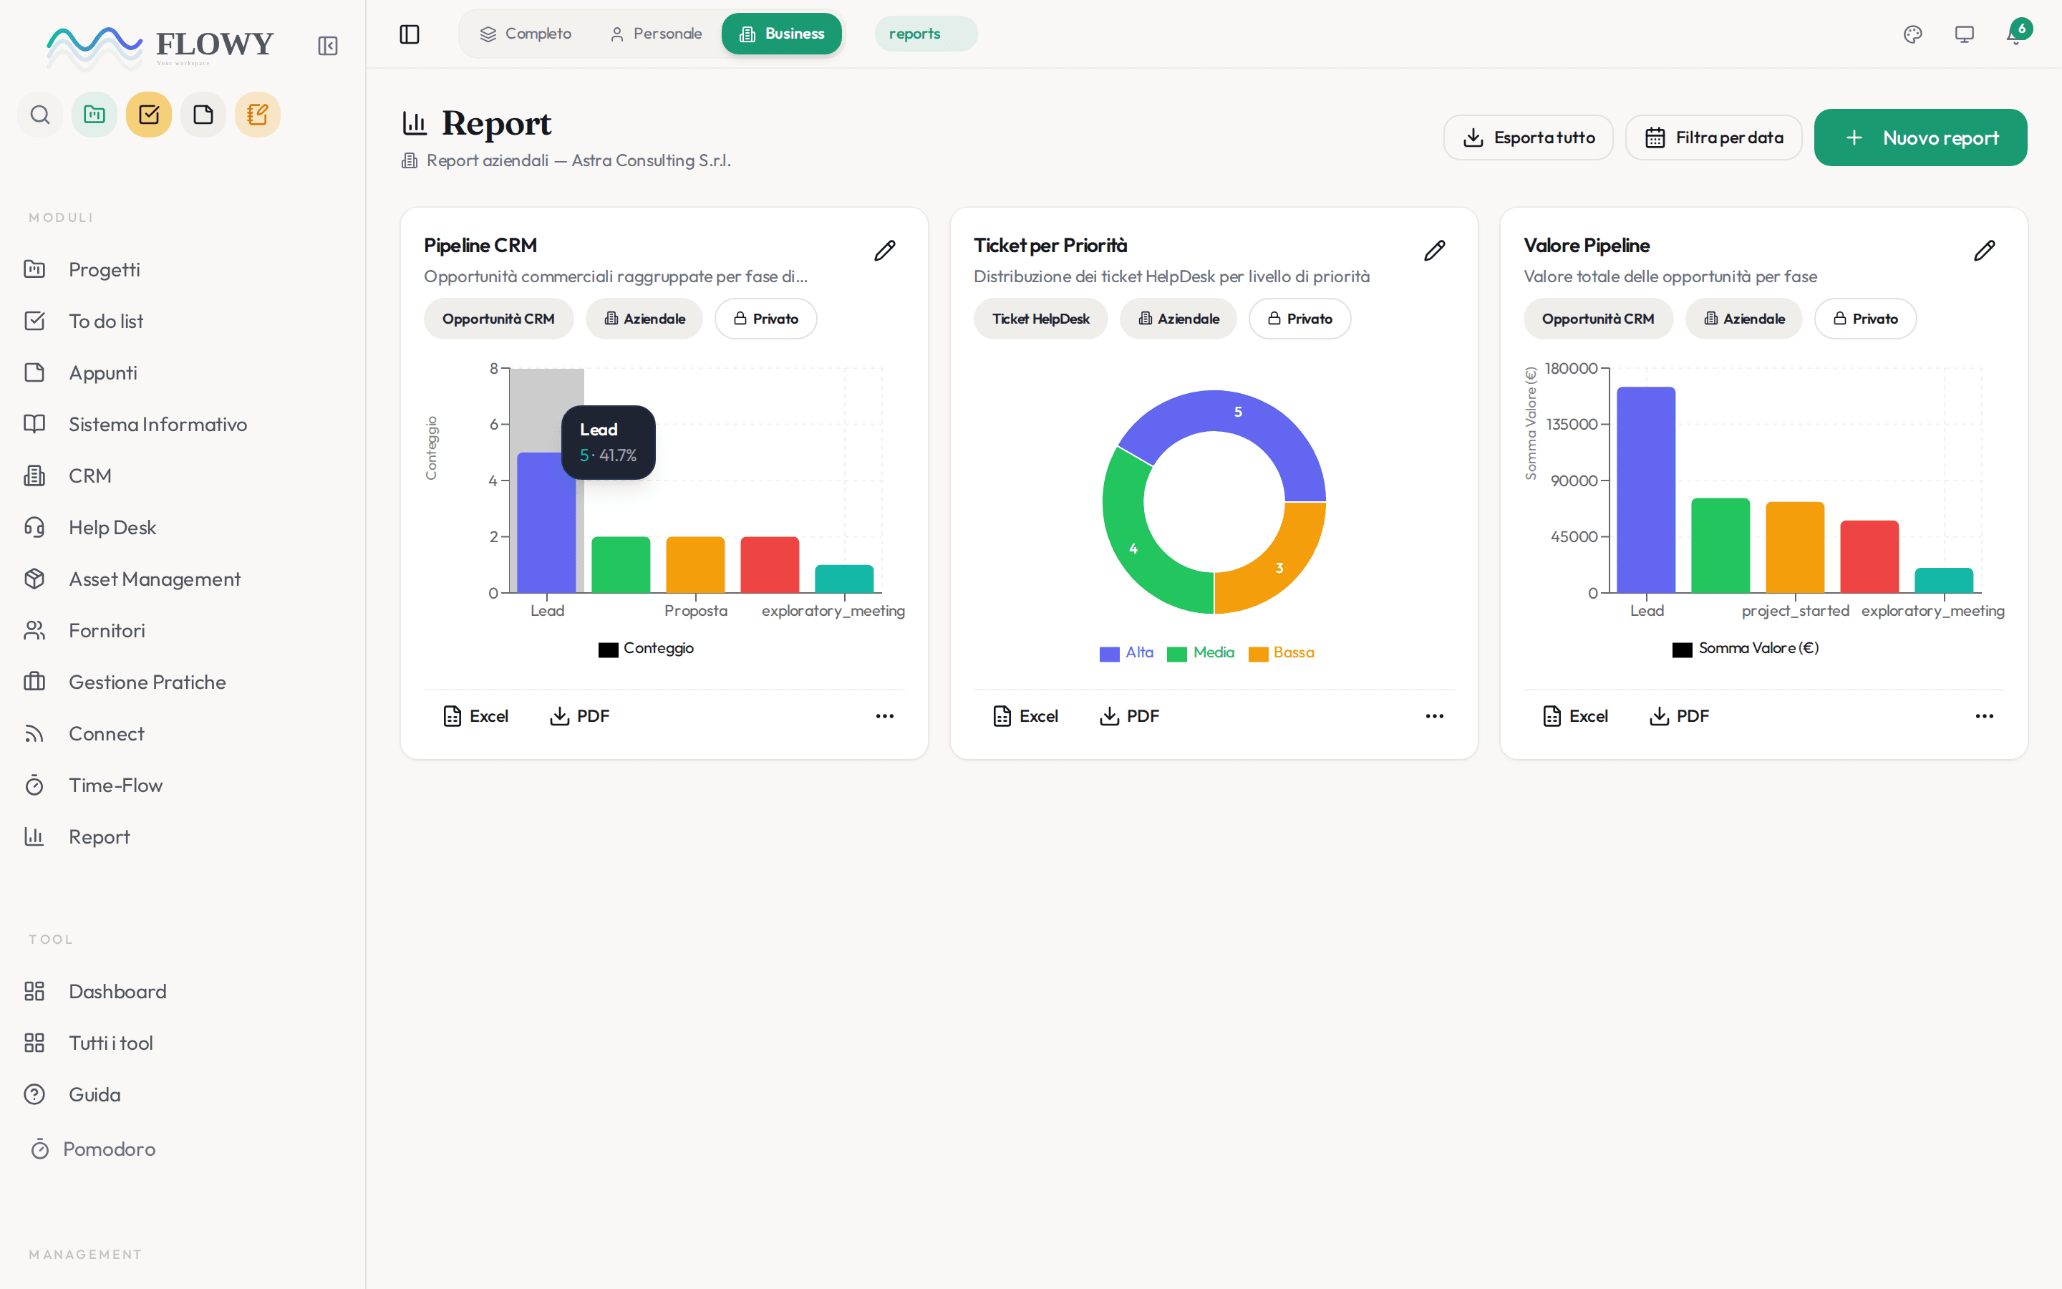2062x1289 pixels.
Task: Open more options for Ticket per Priorità
Action: 1435,716
